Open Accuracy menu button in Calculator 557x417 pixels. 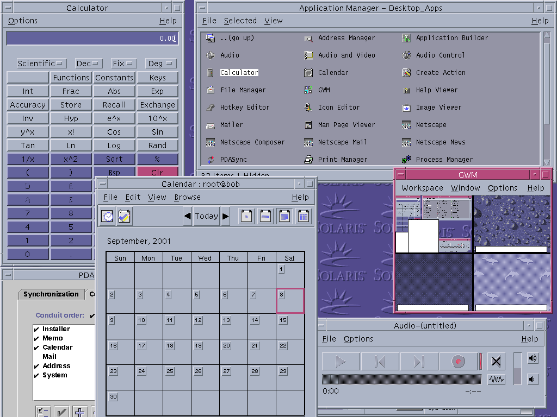coord(28,105)
